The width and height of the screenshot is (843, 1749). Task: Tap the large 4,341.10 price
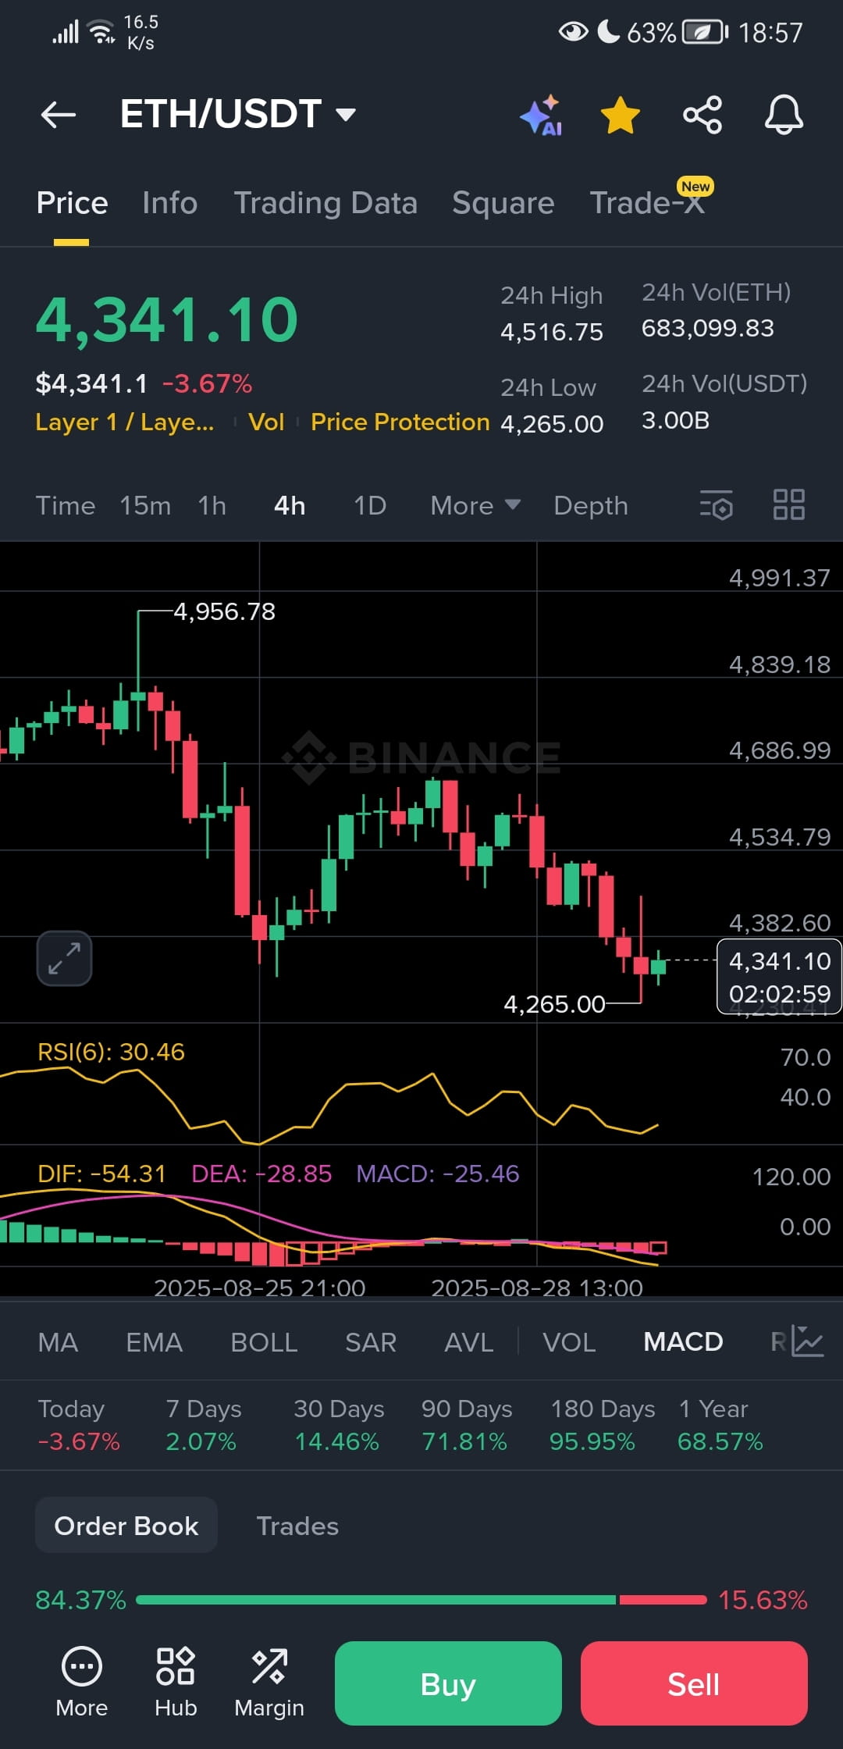(167, 320)
